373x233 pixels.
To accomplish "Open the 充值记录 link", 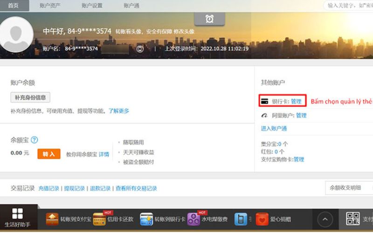I will pyautogui.click(x=49, y=189).
